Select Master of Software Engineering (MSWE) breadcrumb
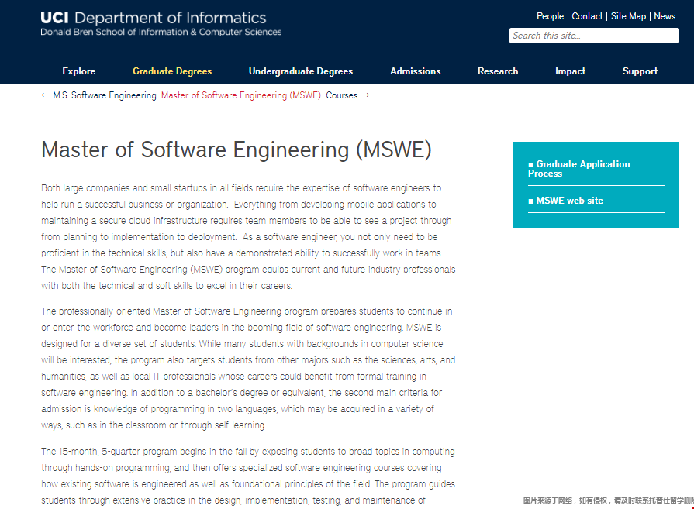This screenshot has height=509, width=694. [241, 95]
